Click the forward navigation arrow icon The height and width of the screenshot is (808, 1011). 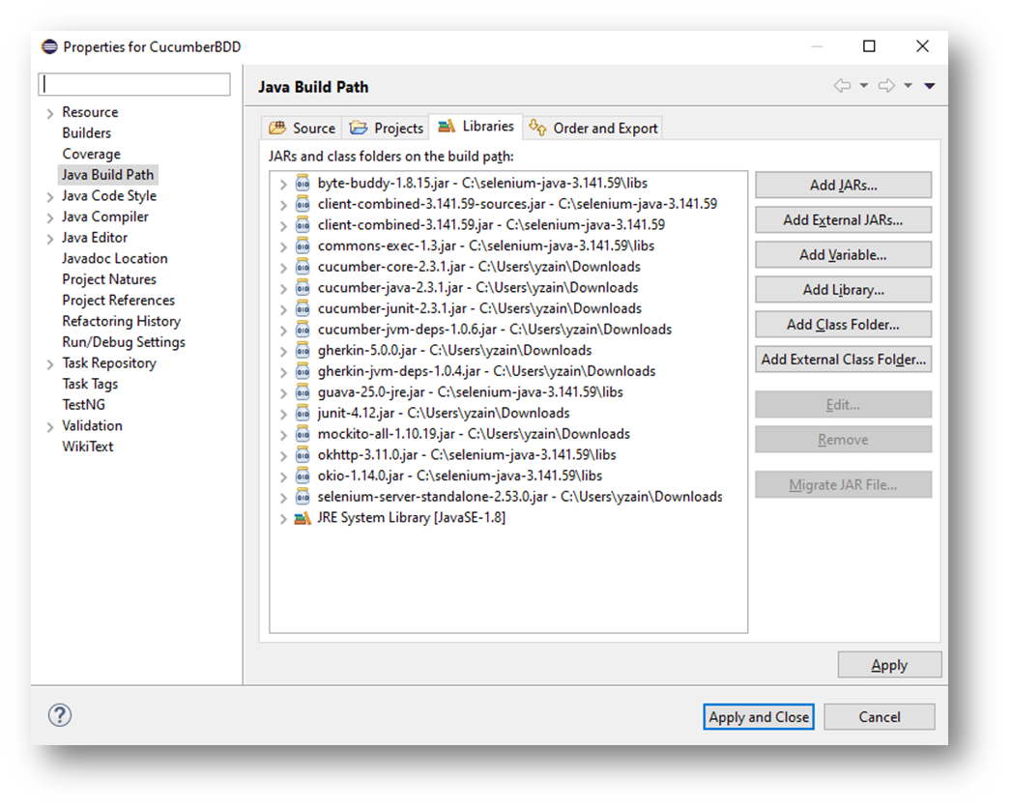click(x=886, y=85)
